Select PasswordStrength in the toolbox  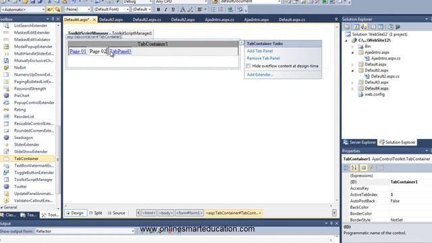pos(30,88)
